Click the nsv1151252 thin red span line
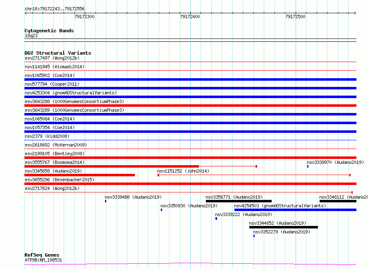This screenshot has height=269, width=368. pyautogui.click(x=254, y=175)
